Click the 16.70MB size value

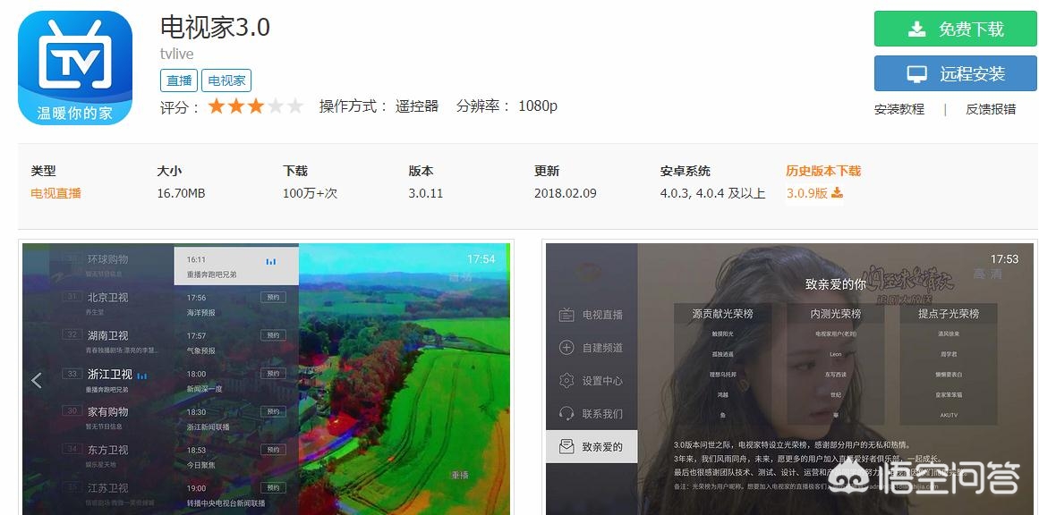tap(181, 193)
